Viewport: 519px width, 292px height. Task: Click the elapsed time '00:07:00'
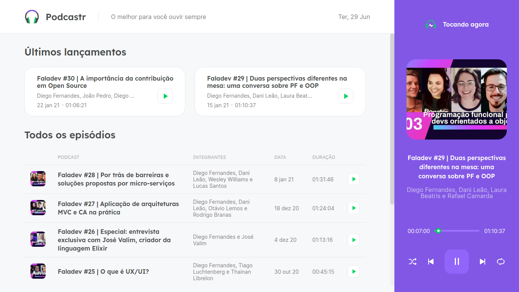[419, 231]
